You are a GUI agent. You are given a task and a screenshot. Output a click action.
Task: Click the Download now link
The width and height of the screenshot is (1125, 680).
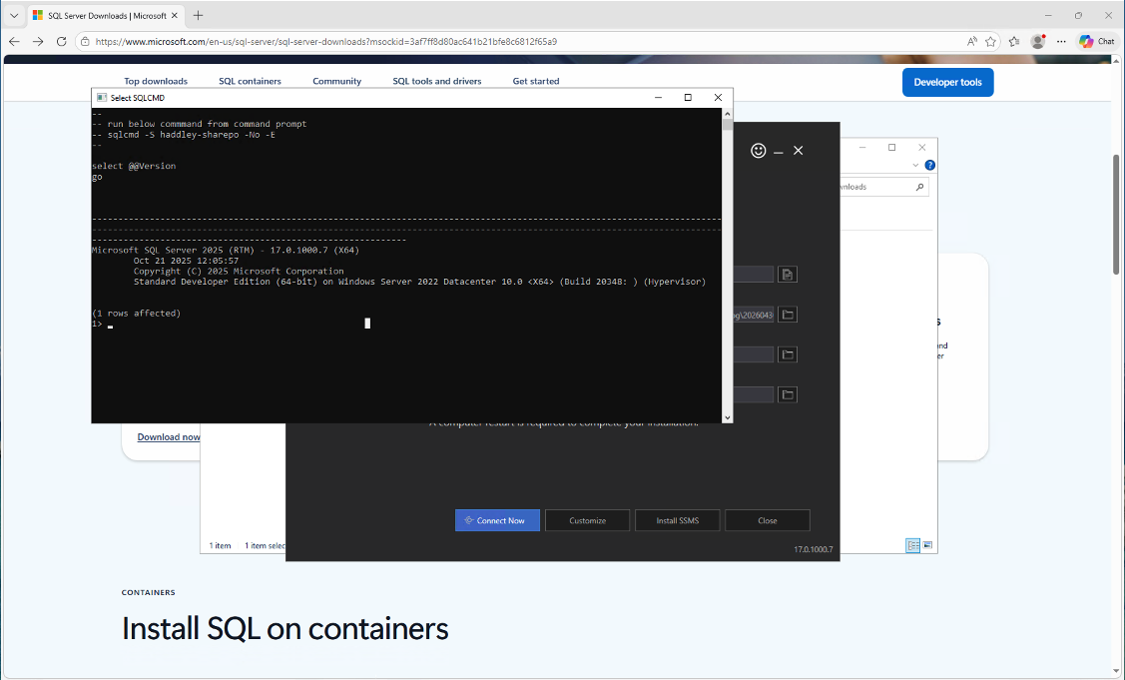[x=169, y=436]
